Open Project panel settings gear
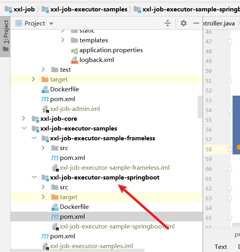The width and height of the screenshot is (240, 252). (x=184, y=24)
